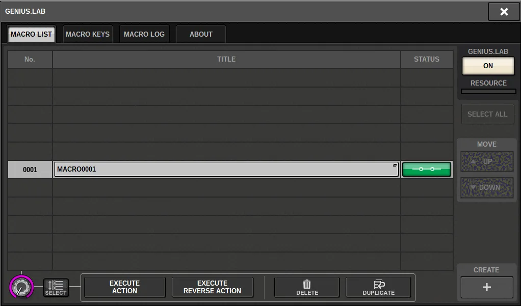521x306 pixels.
Task: Select row number 0001
Action: 30,170
